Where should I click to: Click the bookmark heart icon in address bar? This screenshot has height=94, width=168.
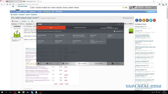pyautogui.click(x=160, y=4)
